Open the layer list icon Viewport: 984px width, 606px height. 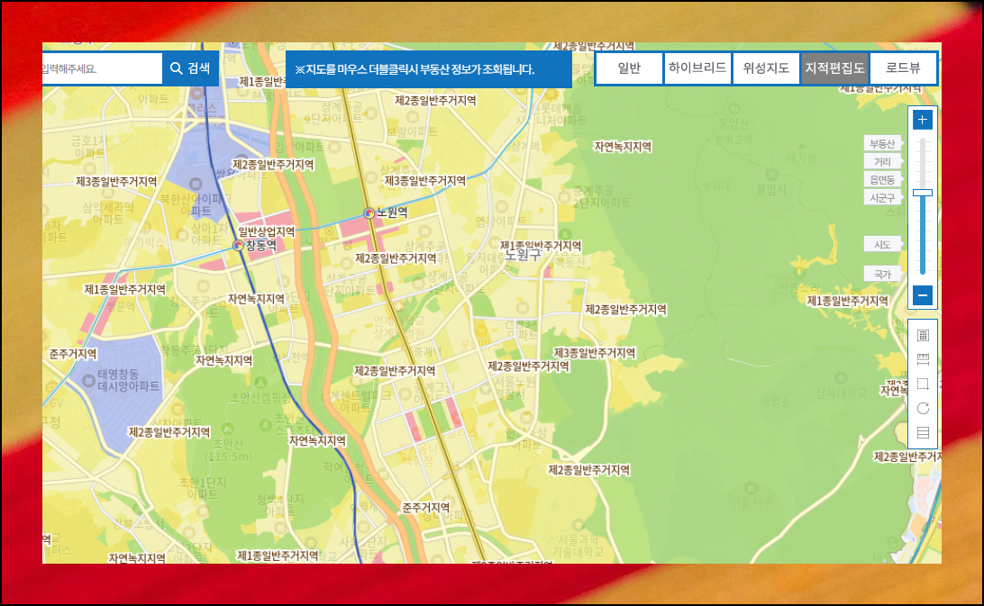[923, 433]
